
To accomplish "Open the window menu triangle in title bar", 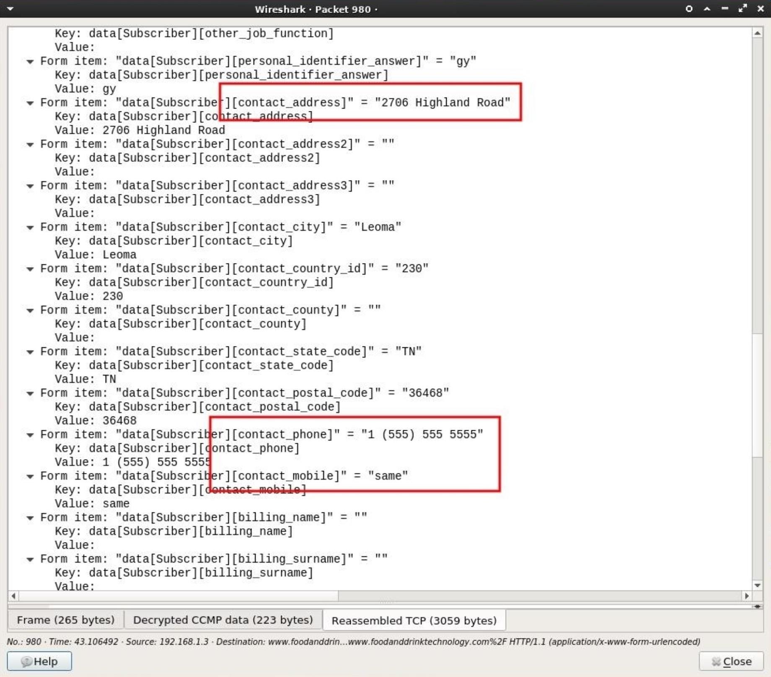I will (10, 8).
